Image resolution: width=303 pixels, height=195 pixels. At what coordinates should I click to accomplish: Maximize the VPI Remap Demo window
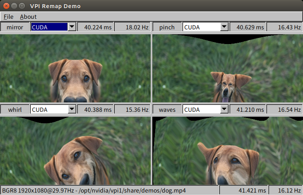[22, 6]
